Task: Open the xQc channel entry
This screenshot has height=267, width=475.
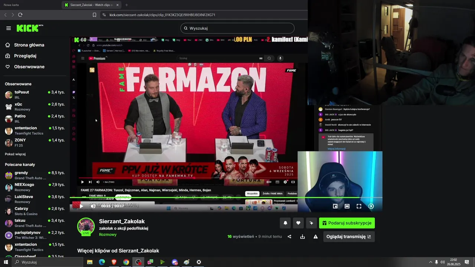Action: click(x=35, y=106)
